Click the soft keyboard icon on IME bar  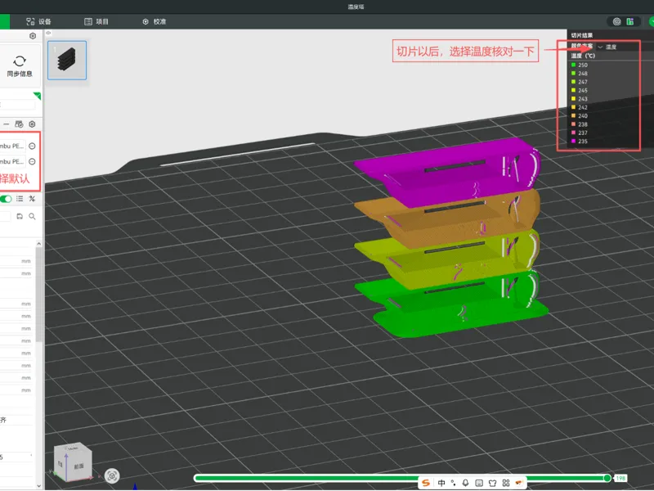click(x=479, y=483)
